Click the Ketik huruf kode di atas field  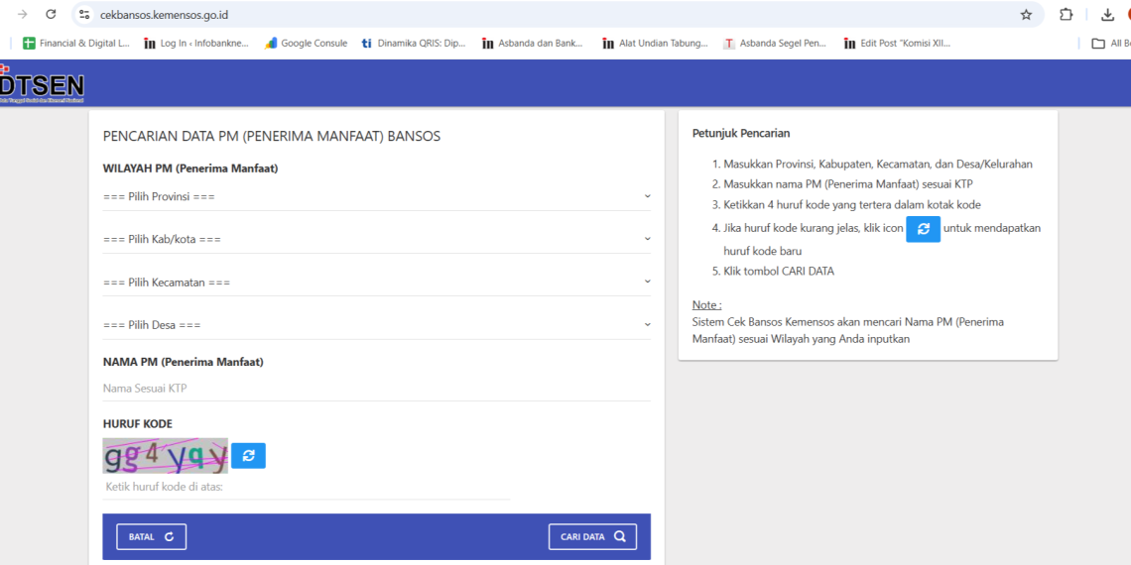(307, 487)
